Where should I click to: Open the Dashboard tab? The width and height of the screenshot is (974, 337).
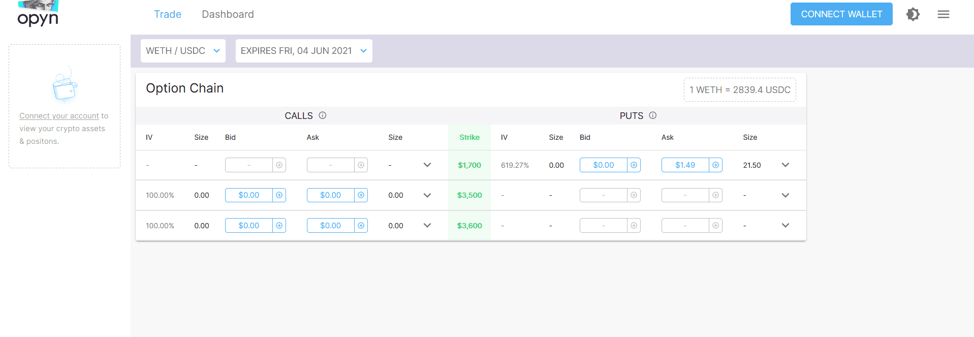tap(228, 14)
